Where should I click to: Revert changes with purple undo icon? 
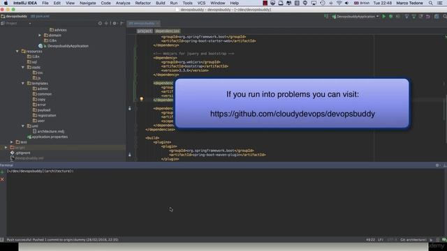point(428,17)
